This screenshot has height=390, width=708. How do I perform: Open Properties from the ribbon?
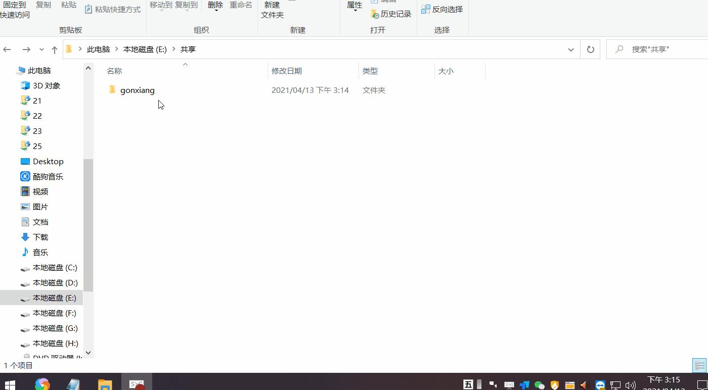(x=354, y=4)
